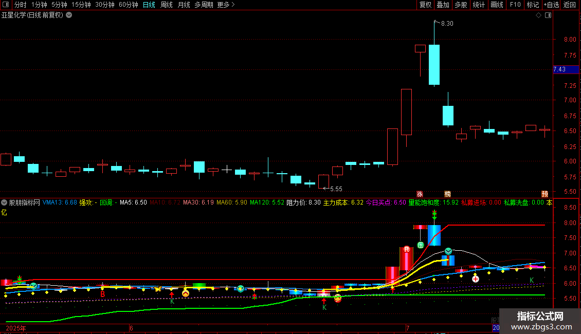Click the MA5: 6.50 label
Viewport: 581px width, 334px height.
pos(133,202)
